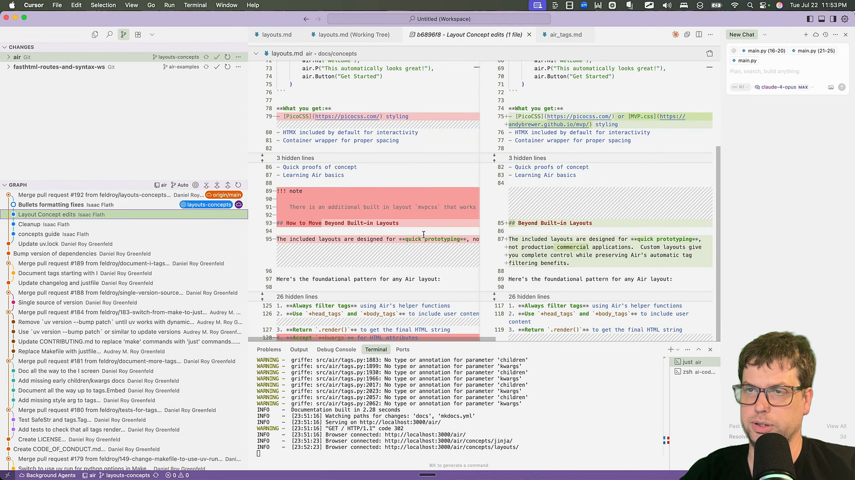Toggle the secondary sidebar layout icon

tap(833, 19)
